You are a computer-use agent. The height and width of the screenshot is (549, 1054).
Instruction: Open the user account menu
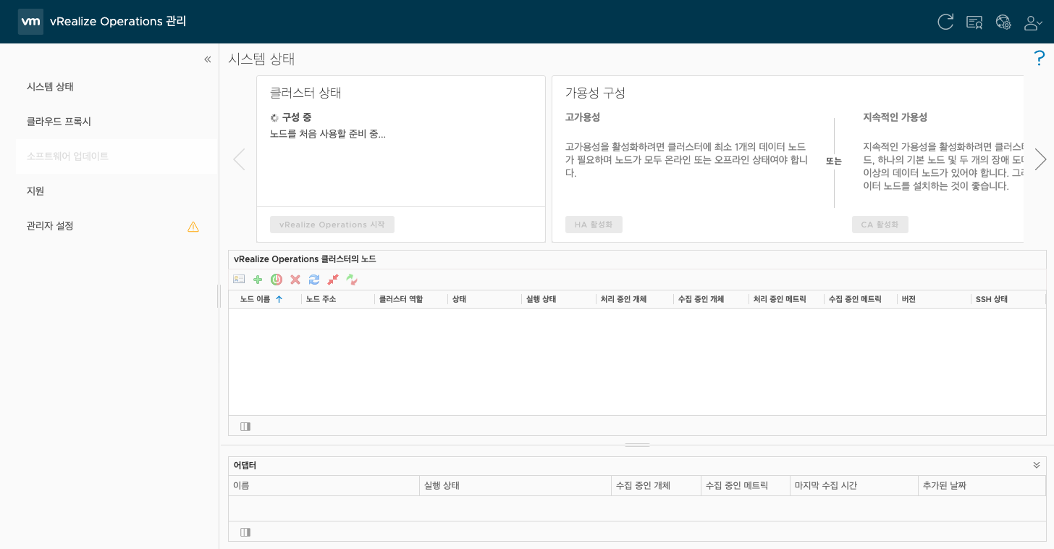1033,22
